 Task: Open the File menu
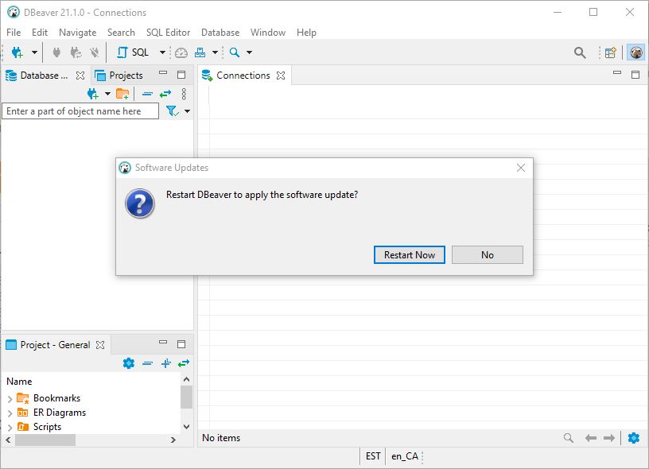coord(14,33)
